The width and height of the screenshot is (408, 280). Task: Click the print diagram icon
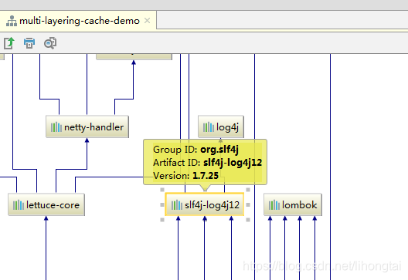(x=29, y=43)
